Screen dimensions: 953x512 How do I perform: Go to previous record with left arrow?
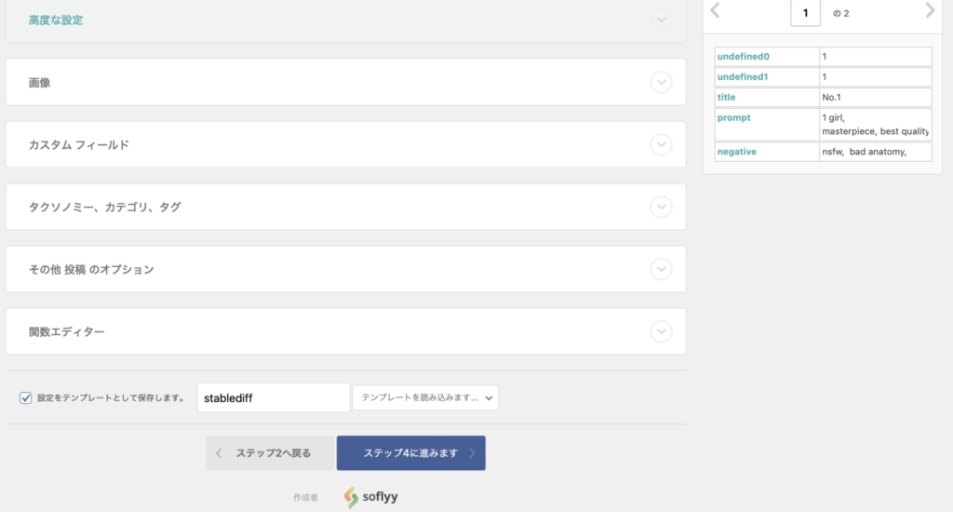pos(715,11)
